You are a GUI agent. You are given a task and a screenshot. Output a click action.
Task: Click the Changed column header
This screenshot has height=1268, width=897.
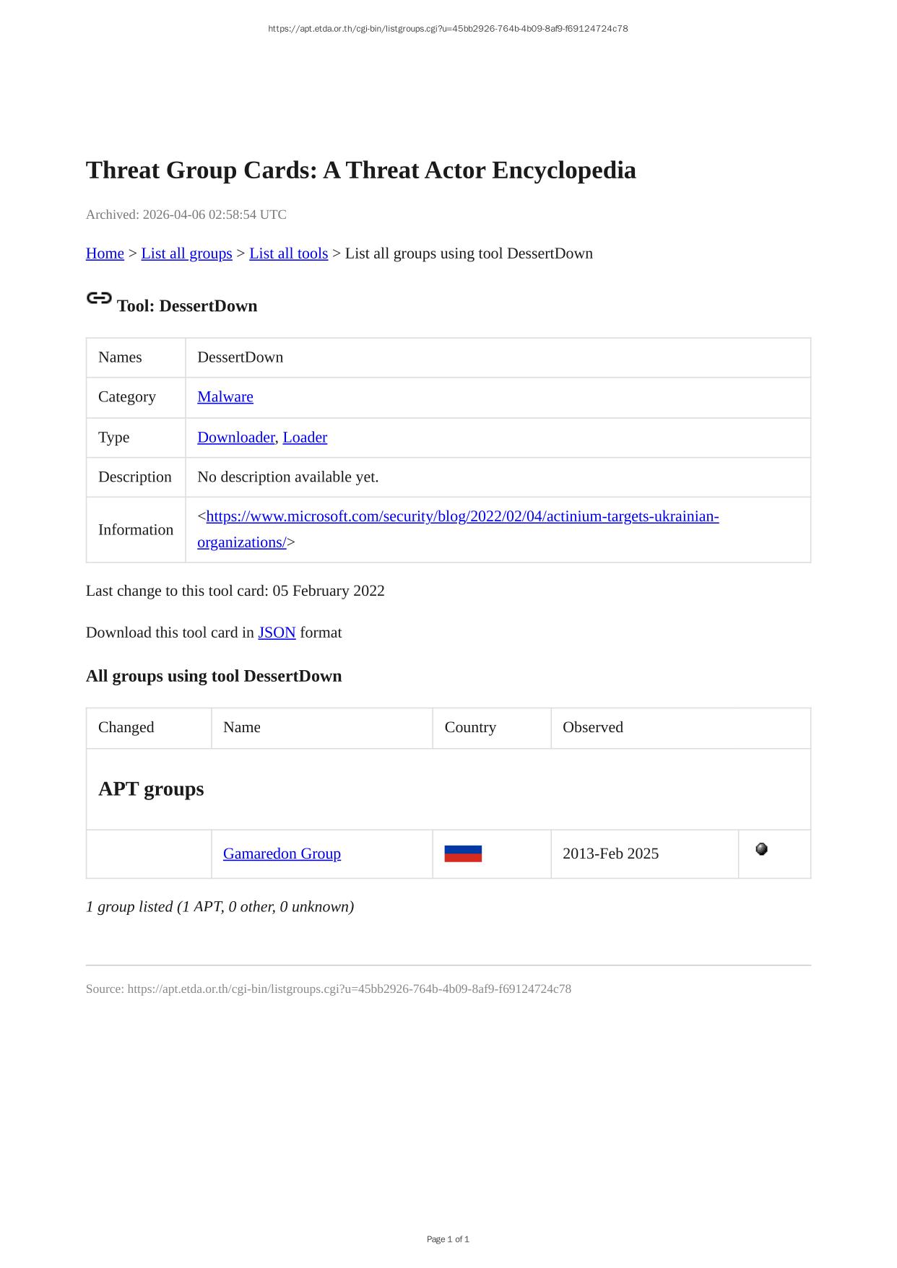click(126, 727)
